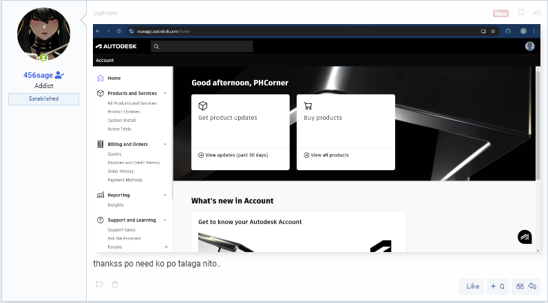
Task: Click the Autodesk search field
Action: 202,46
